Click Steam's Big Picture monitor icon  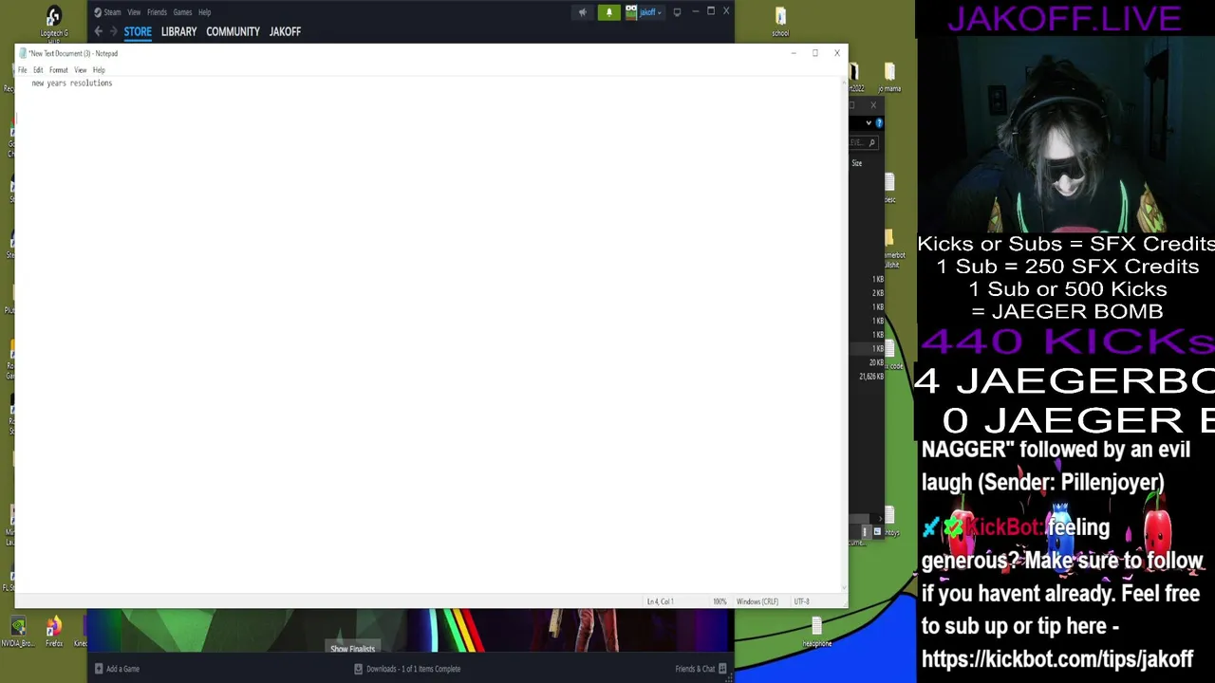[677, 12]
